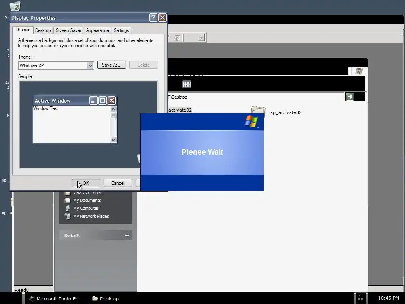405x304 pixels.
Task: Click the dotted selection icon in Photo Editor toolbar
Action: point(177,38)
